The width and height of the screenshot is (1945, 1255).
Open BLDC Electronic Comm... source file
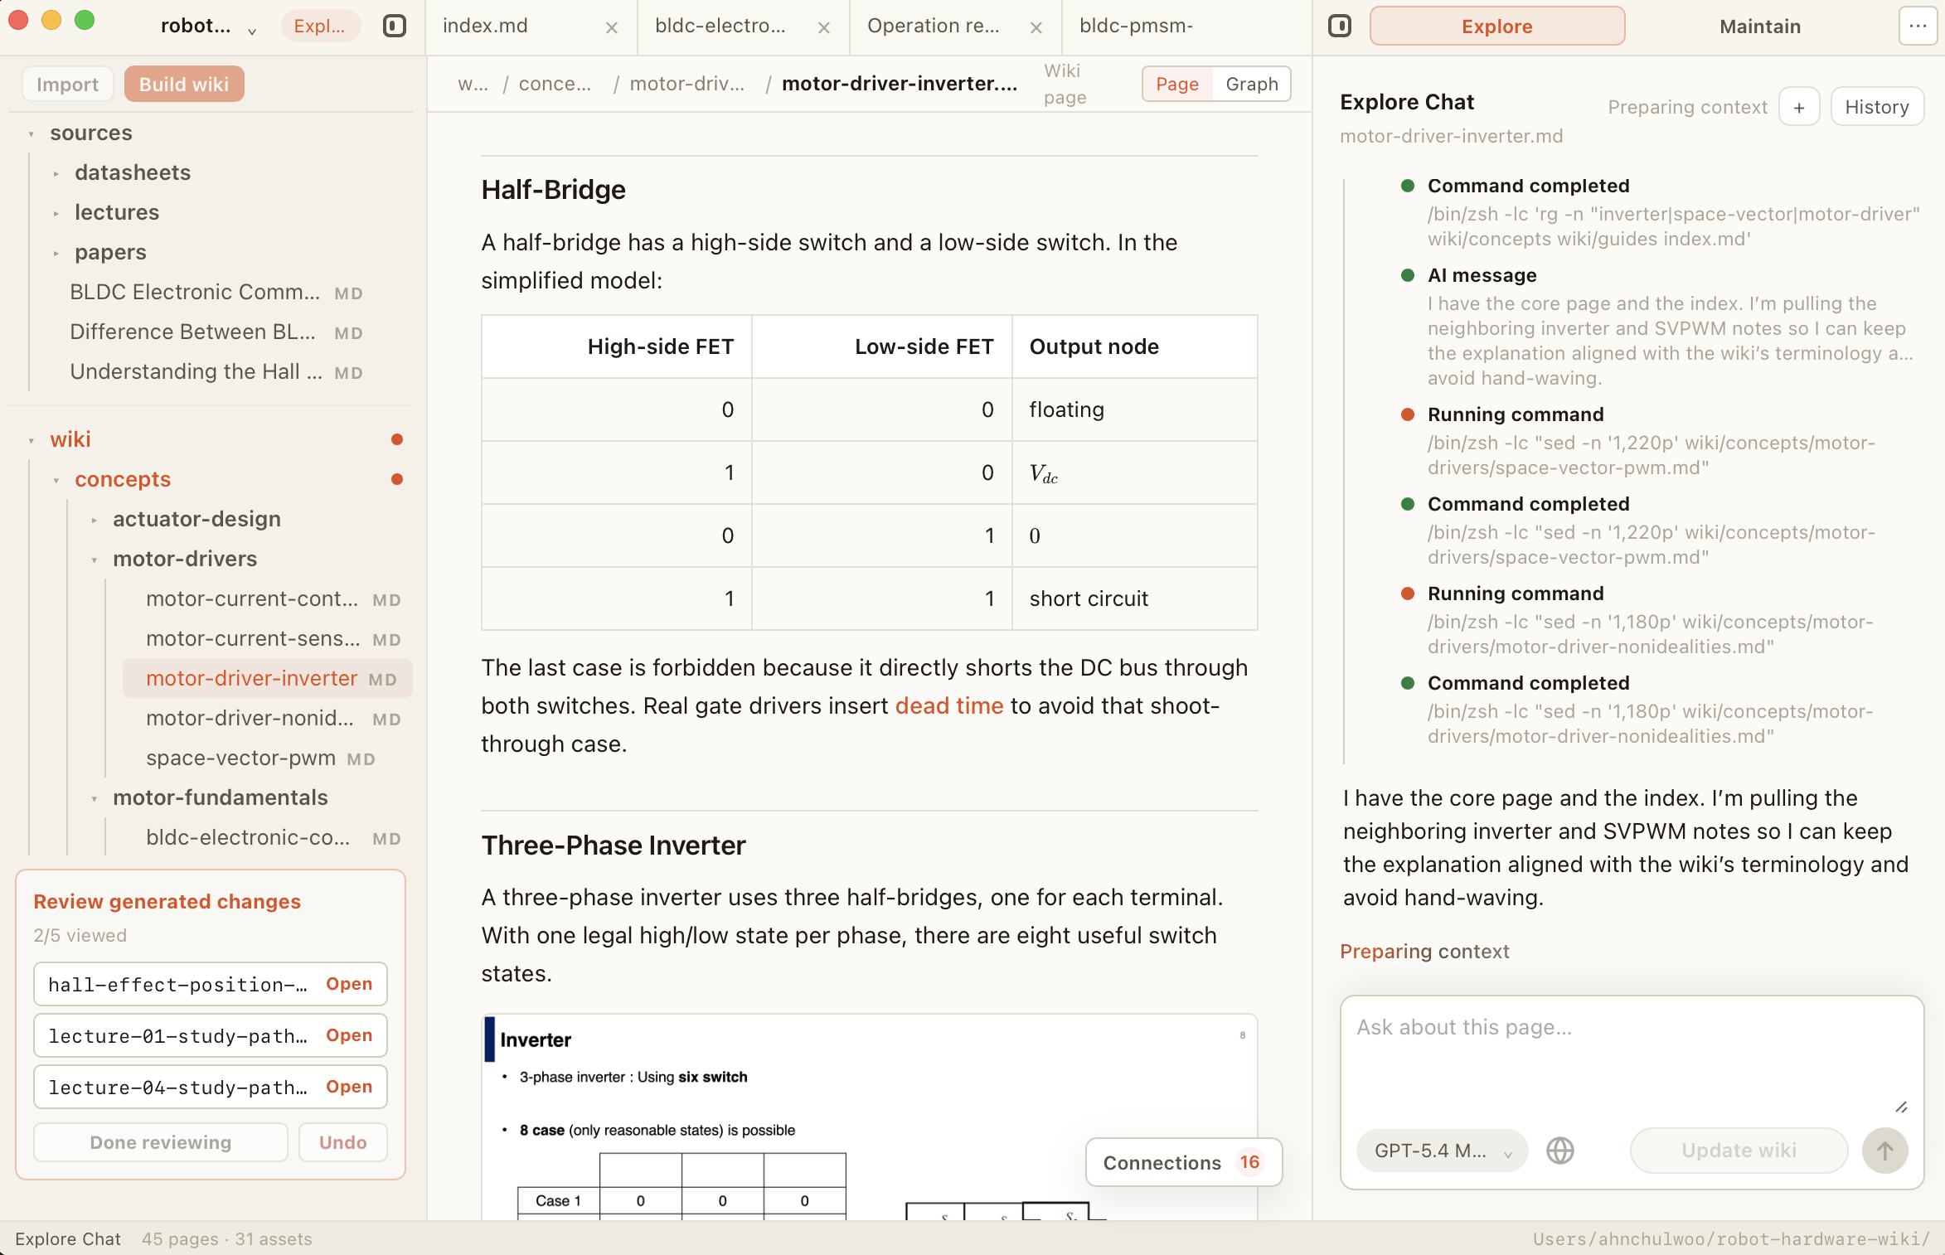pyautogui.click(x=217, y=293)
